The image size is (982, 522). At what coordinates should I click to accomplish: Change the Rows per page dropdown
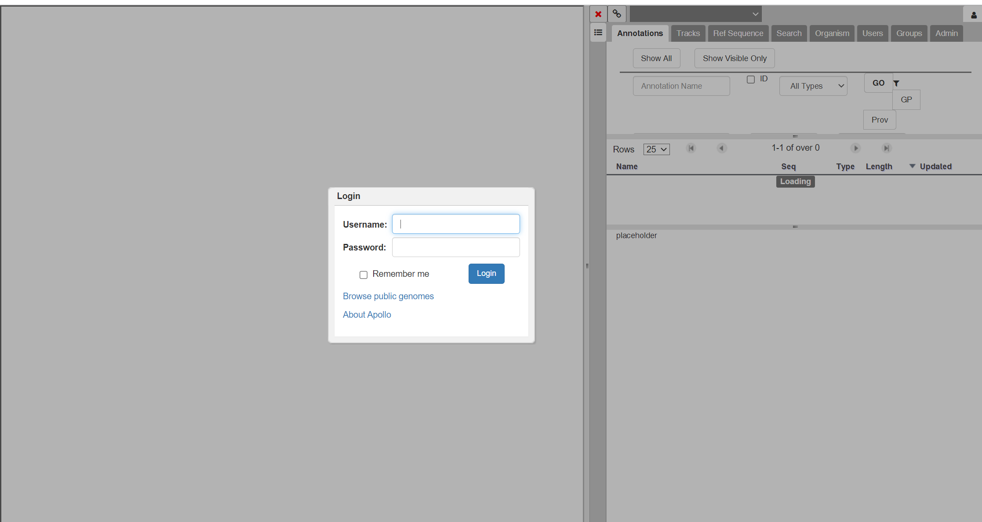click(656, 149)
